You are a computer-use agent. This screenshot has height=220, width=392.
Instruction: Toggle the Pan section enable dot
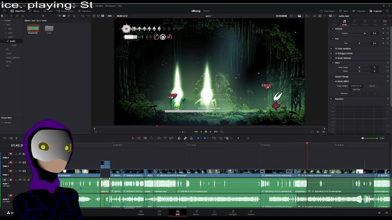click(x=333, y=39)
